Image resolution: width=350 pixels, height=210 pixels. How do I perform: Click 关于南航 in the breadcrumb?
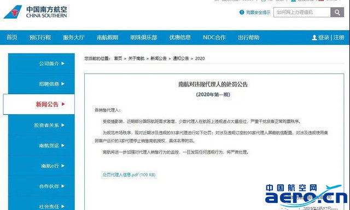(136, 59)
